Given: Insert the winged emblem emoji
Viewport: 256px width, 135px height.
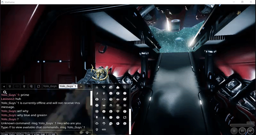Looking at the screenshot, I should pyautogui.click(x=118, y=99).
